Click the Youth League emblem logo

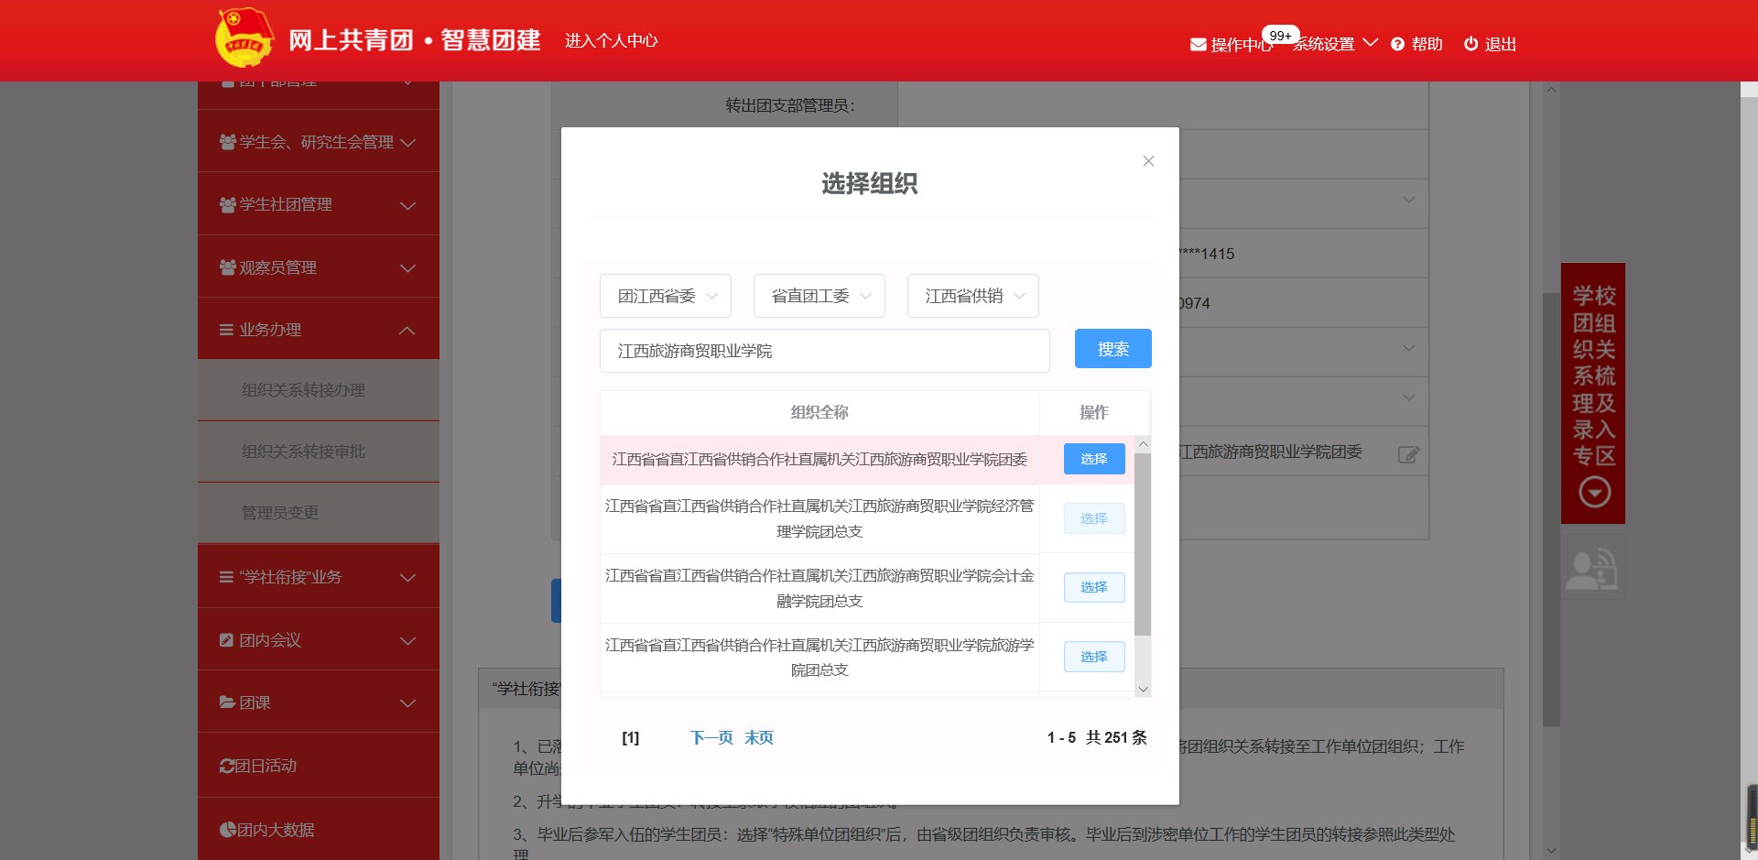click(x=244, y=38)
